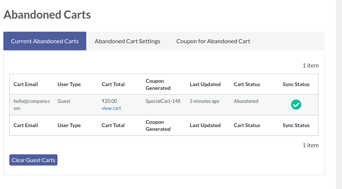Click the Last Updated top column header
This screenshot has width=342, height=189.
(x=205, y=84)
